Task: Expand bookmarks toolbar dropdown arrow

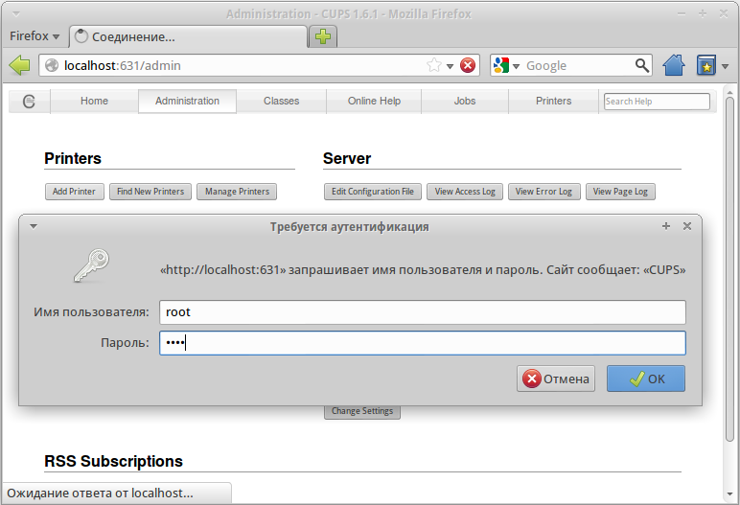Action: click(726, 66)
